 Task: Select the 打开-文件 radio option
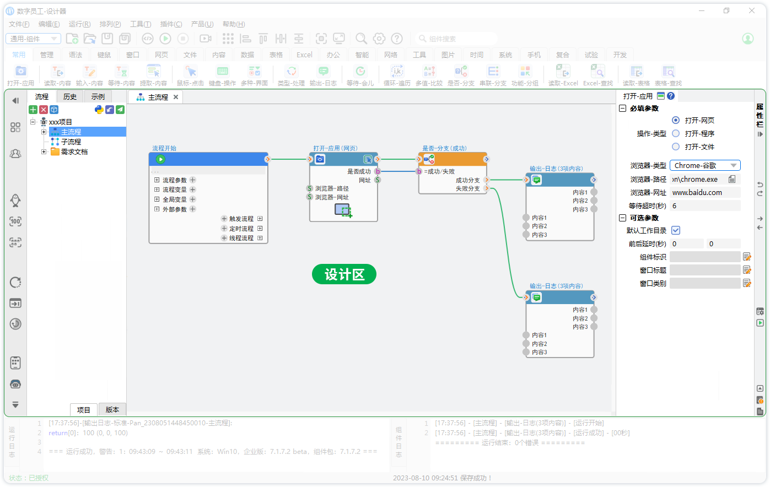(676, 147)
